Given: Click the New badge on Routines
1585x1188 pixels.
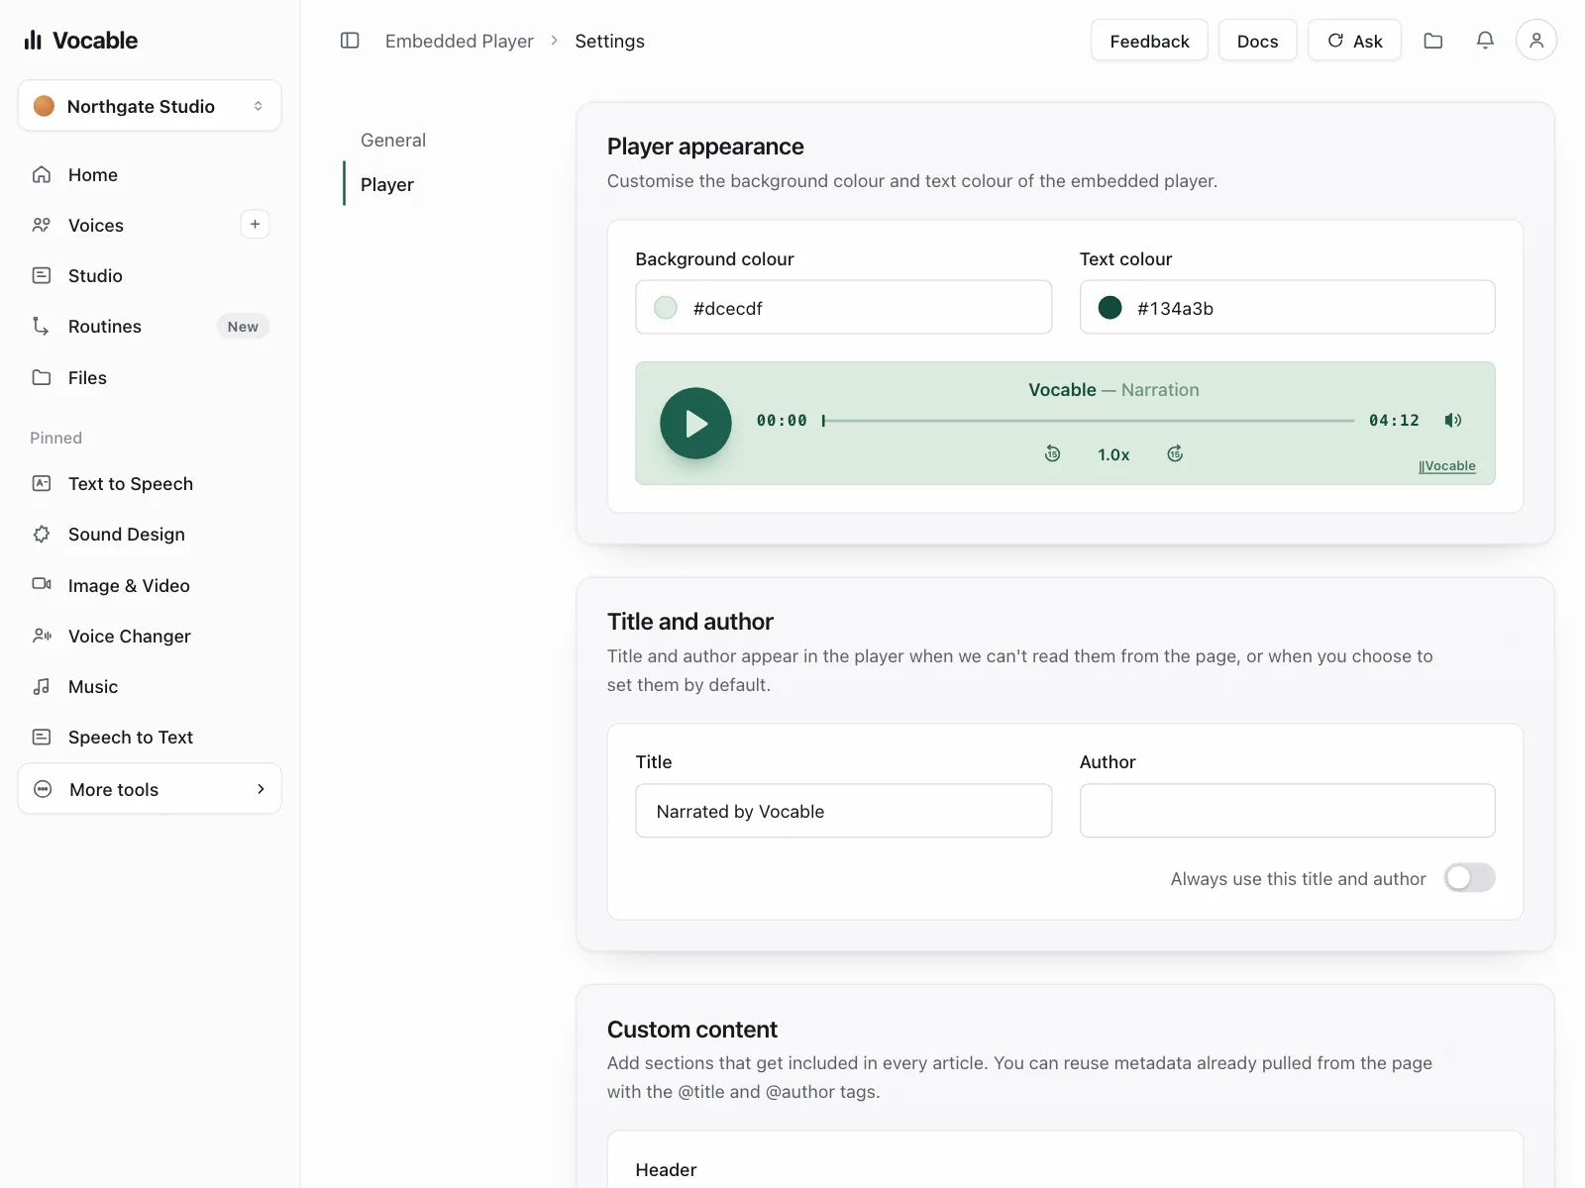Looking at the screenshot, I should (243, 327).
